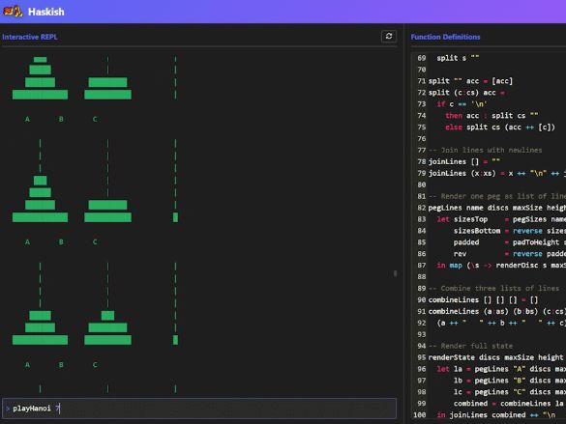Click line 99 combined = combineLines
This screenshot has height=424, width=566.
510,404
